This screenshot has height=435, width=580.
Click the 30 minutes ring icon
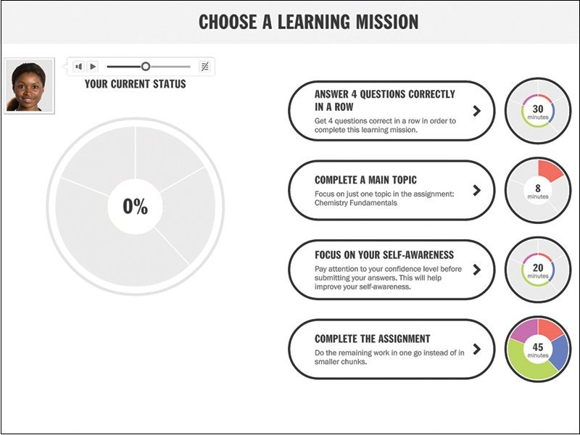538,110
